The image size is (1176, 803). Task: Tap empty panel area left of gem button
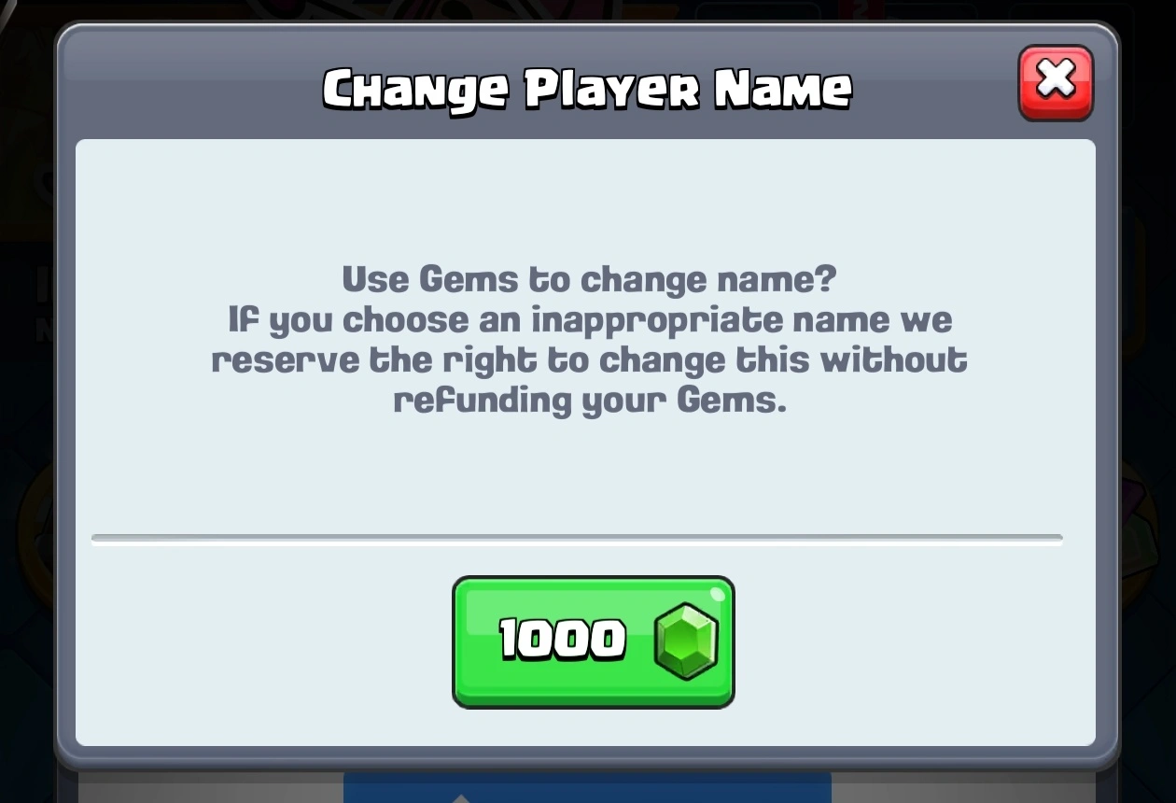[x=271, y=642]
